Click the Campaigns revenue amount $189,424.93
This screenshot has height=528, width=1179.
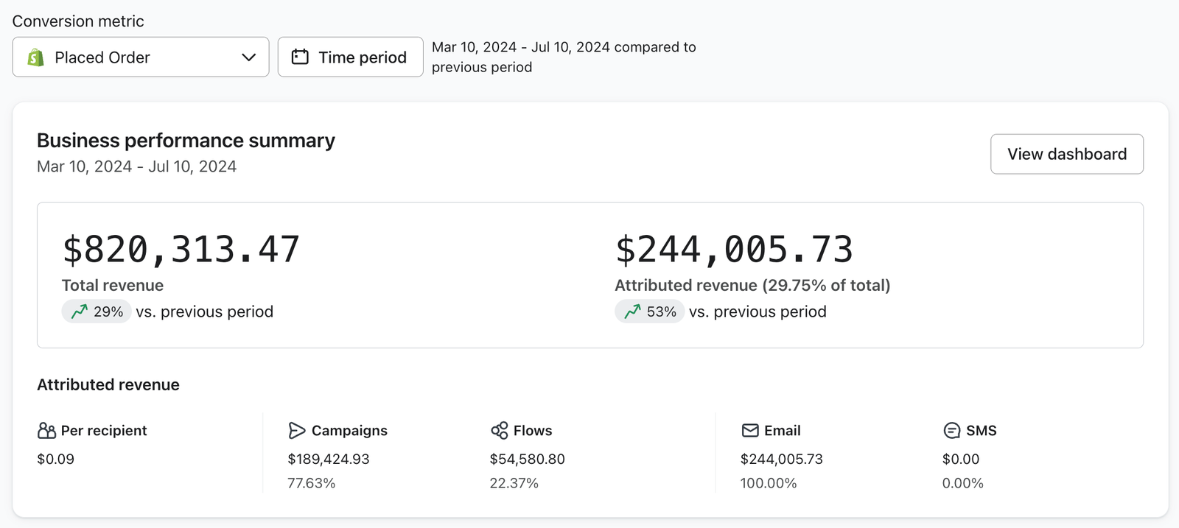(329, 460)
